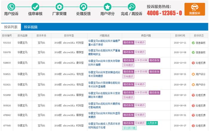Open complaint link 华晨宝马X1后轮刹车片磨损殆尽影响使用
This screenshot has width=209, height=131.
[104, 106]
